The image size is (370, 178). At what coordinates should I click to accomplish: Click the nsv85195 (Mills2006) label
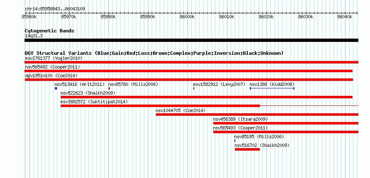[x=259, y=137]
